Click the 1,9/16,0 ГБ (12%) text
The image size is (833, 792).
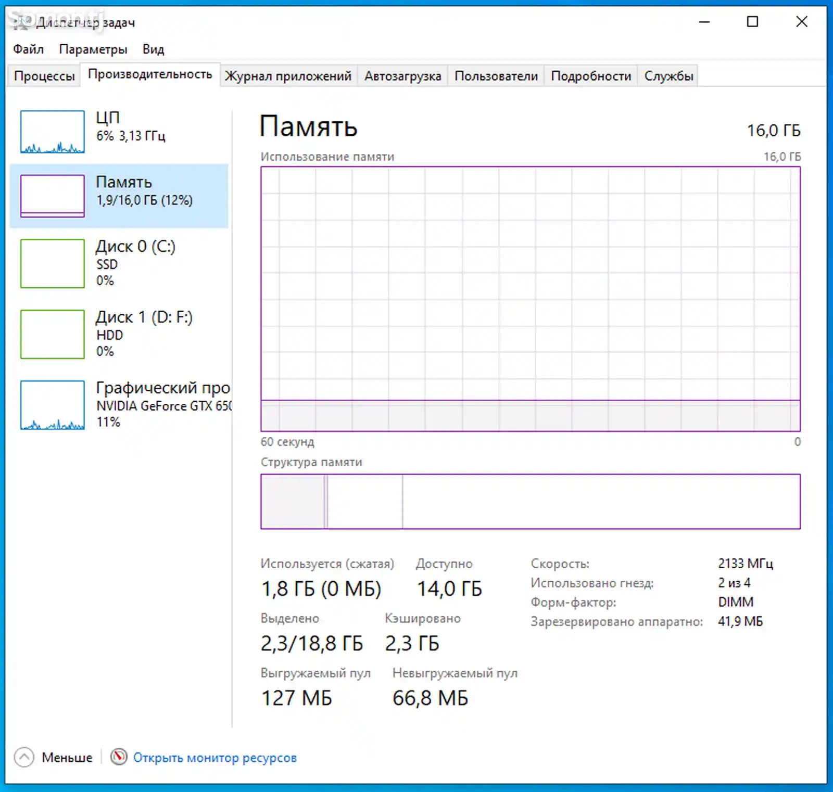tap(144, 200)
